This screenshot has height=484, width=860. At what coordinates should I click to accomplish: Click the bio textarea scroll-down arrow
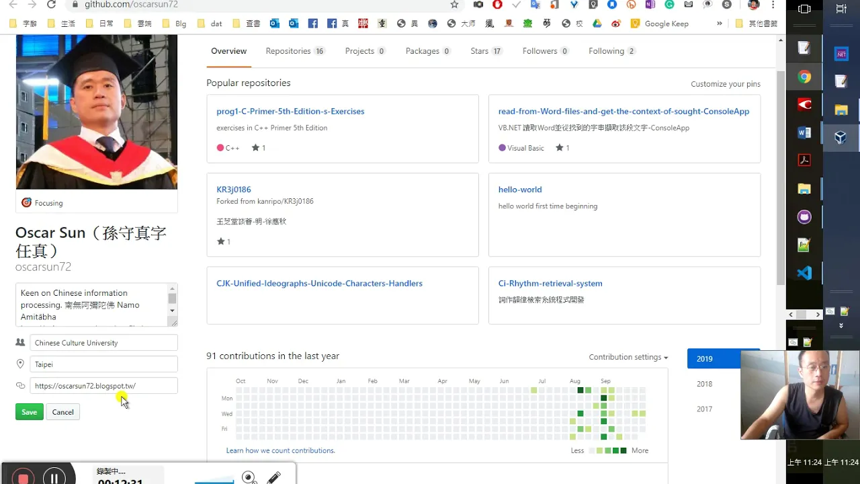[172, 311]
